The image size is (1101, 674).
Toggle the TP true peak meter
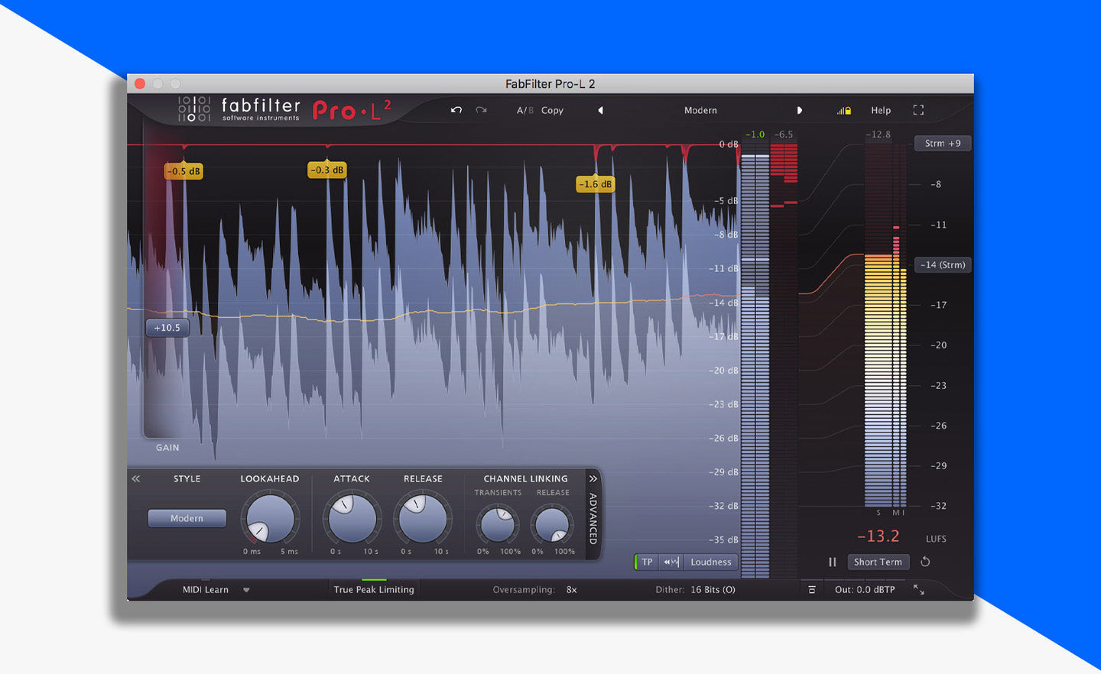click(x=646, y=562)
